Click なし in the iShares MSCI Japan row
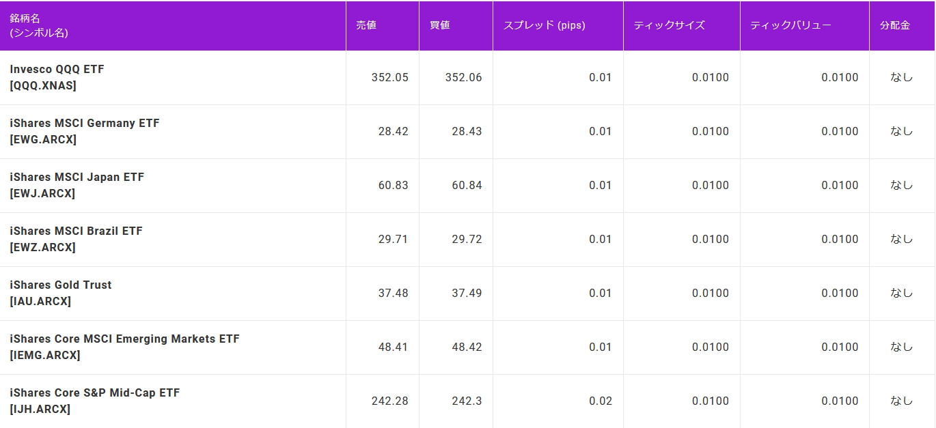The height and width of the screenshot is (428, 936). (902, 185)
